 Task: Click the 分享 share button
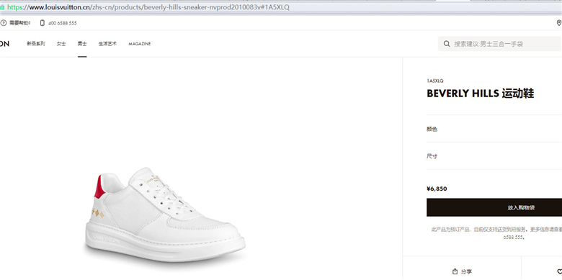pyautogui.click(x=462, y=271)
